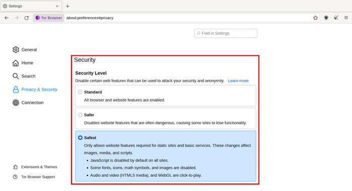This screenshot has height=191, width=352.
Task: Open a new tab with plus button
Action: [x=67, y=7]
